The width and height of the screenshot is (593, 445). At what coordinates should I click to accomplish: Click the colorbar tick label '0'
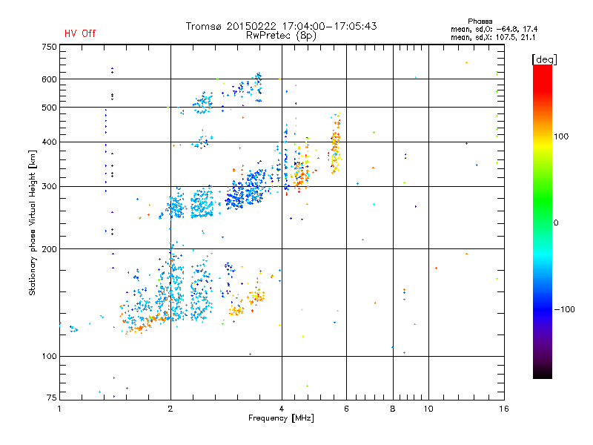pos(555,223)
